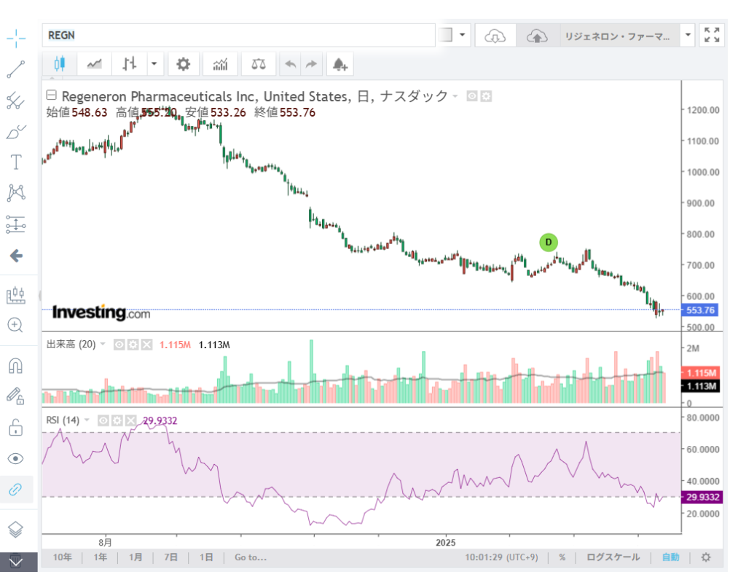Click the green D dividend marker
Viewport: 746px width, 577px height.
click(x=549, y=242)
